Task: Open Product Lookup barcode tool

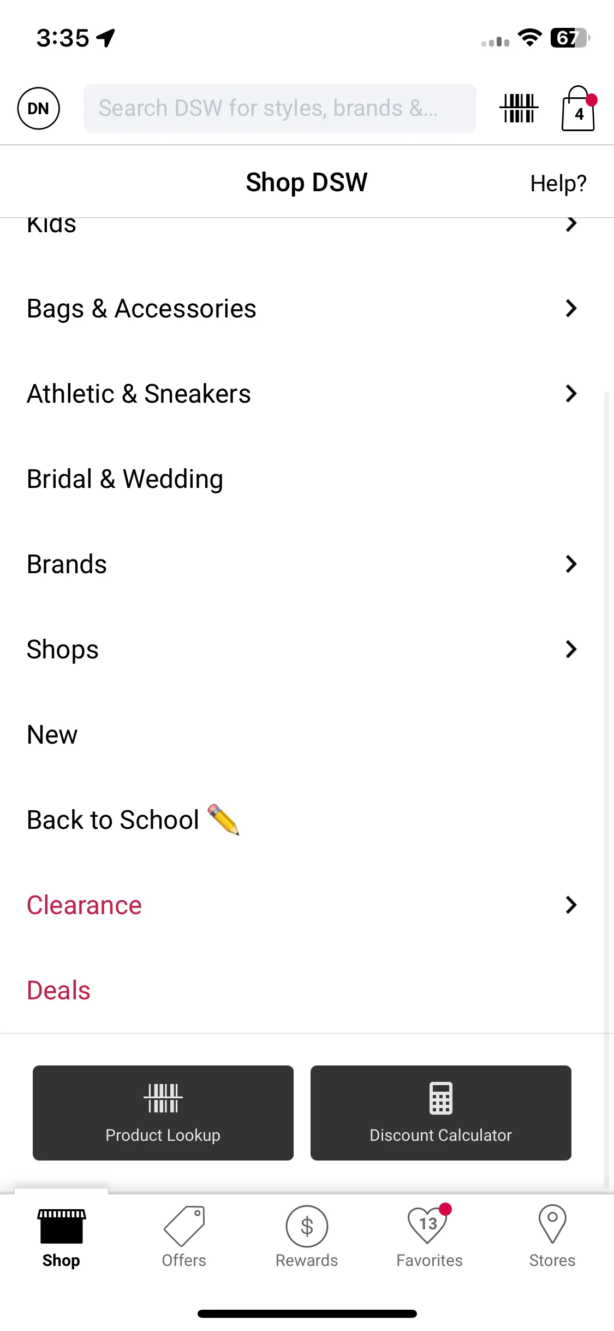Action: [163, 1112]
